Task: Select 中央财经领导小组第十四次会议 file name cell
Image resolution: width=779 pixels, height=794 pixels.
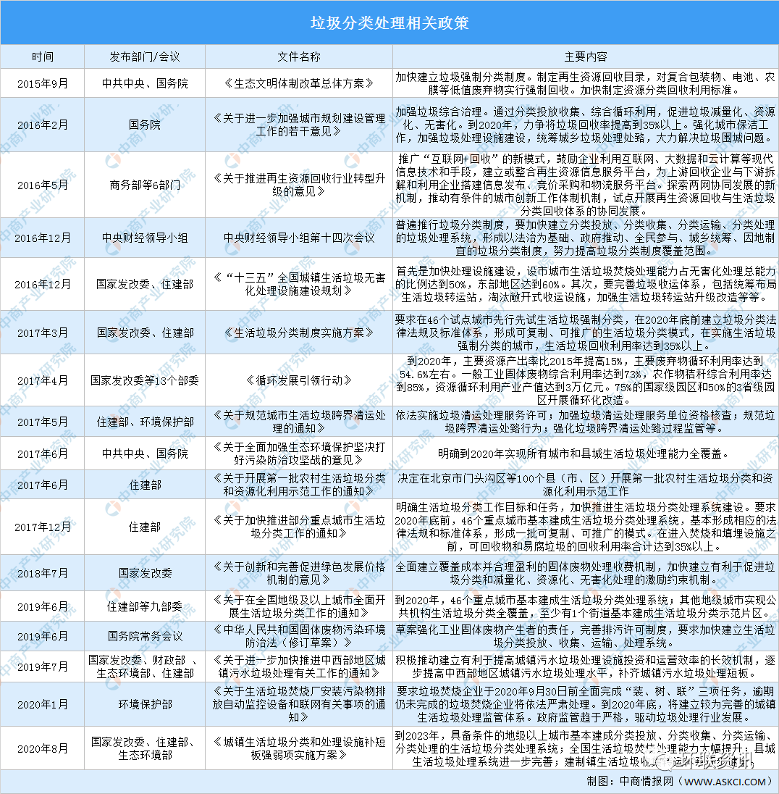Action: click(x=298, y=236)
